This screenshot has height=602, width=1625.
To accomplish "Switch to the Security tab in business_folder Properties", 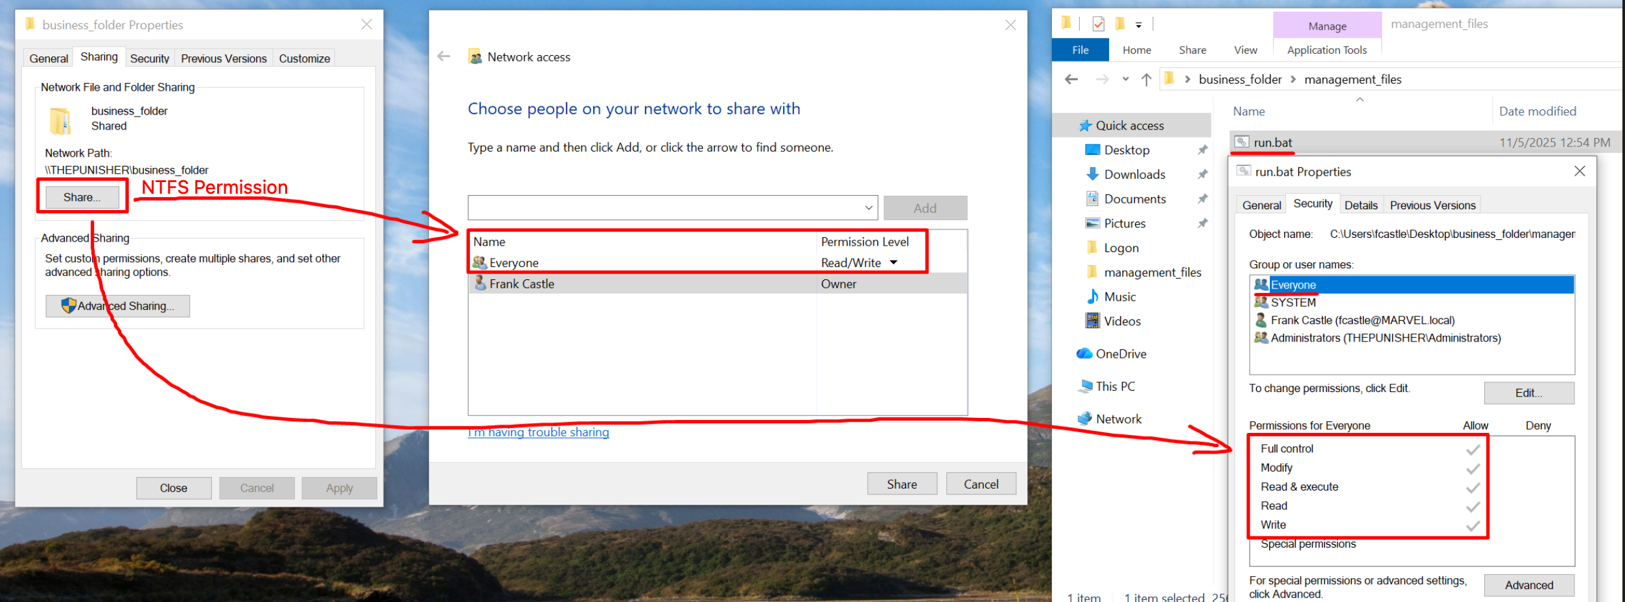I will click(149, 58).
